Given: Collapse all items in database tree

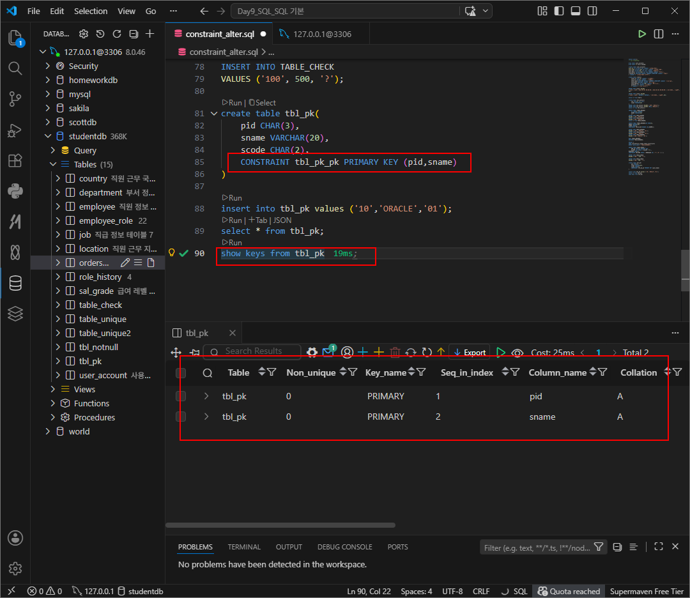Looking at the screenshot, I should pyautogui.click(x=134, y=34).
